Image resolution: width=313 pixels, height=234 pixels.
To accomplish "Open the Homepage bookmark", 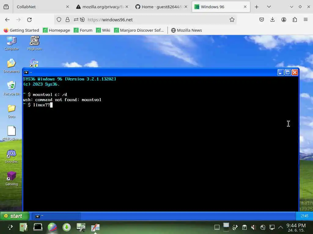I will click(x=57, y=30).
